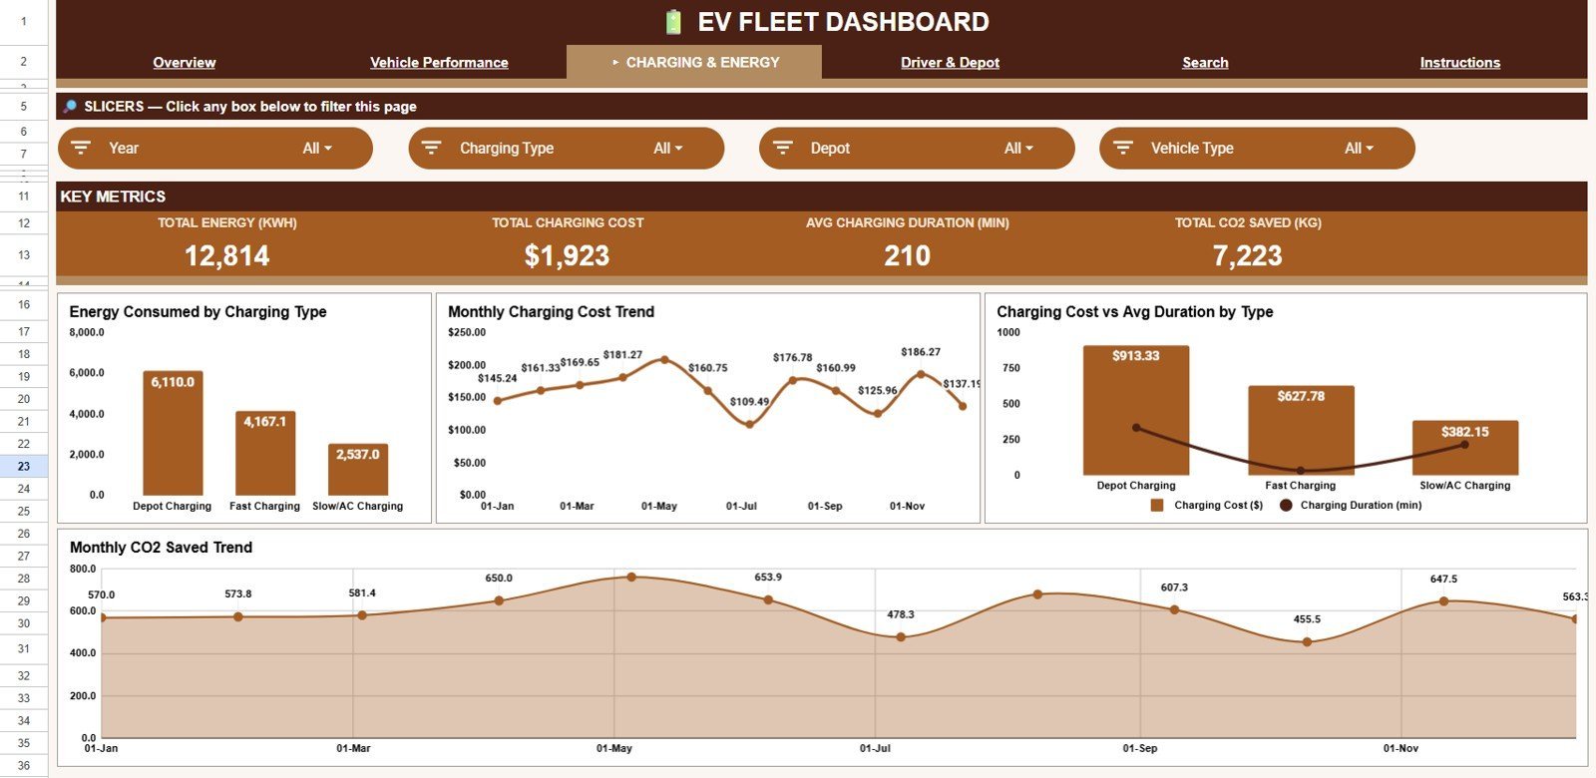This screenshot has width=1596, height=778.
Task: Click the Total Energy value 12,814
Action: click(227, 256)
